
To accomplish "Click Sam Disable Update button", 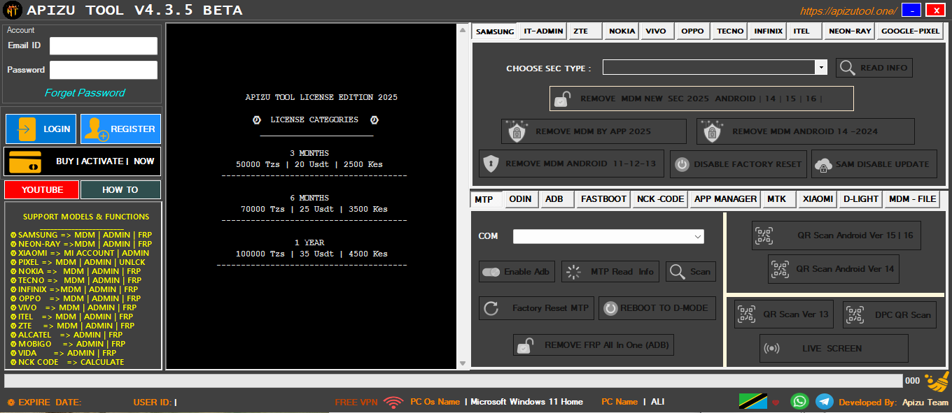I will 874,164.
